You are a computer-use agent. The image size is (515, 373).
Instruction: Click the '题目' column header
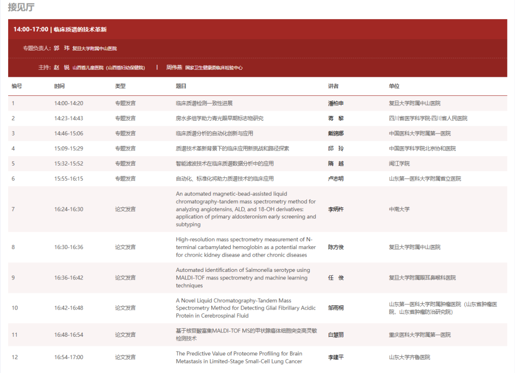[x=181, y=86]
